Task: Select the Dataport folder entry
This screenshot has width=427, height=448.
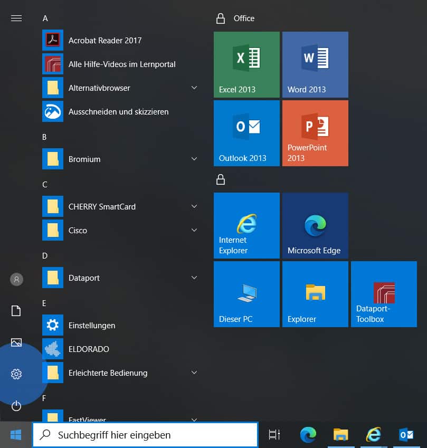Action: (x=120, y=278)
